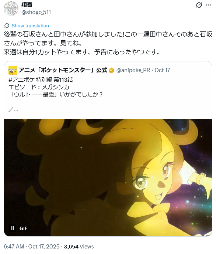Click the gold verified badge on quoted account
This screenshot has height=254, width=216.
click(x=111, y=71)
